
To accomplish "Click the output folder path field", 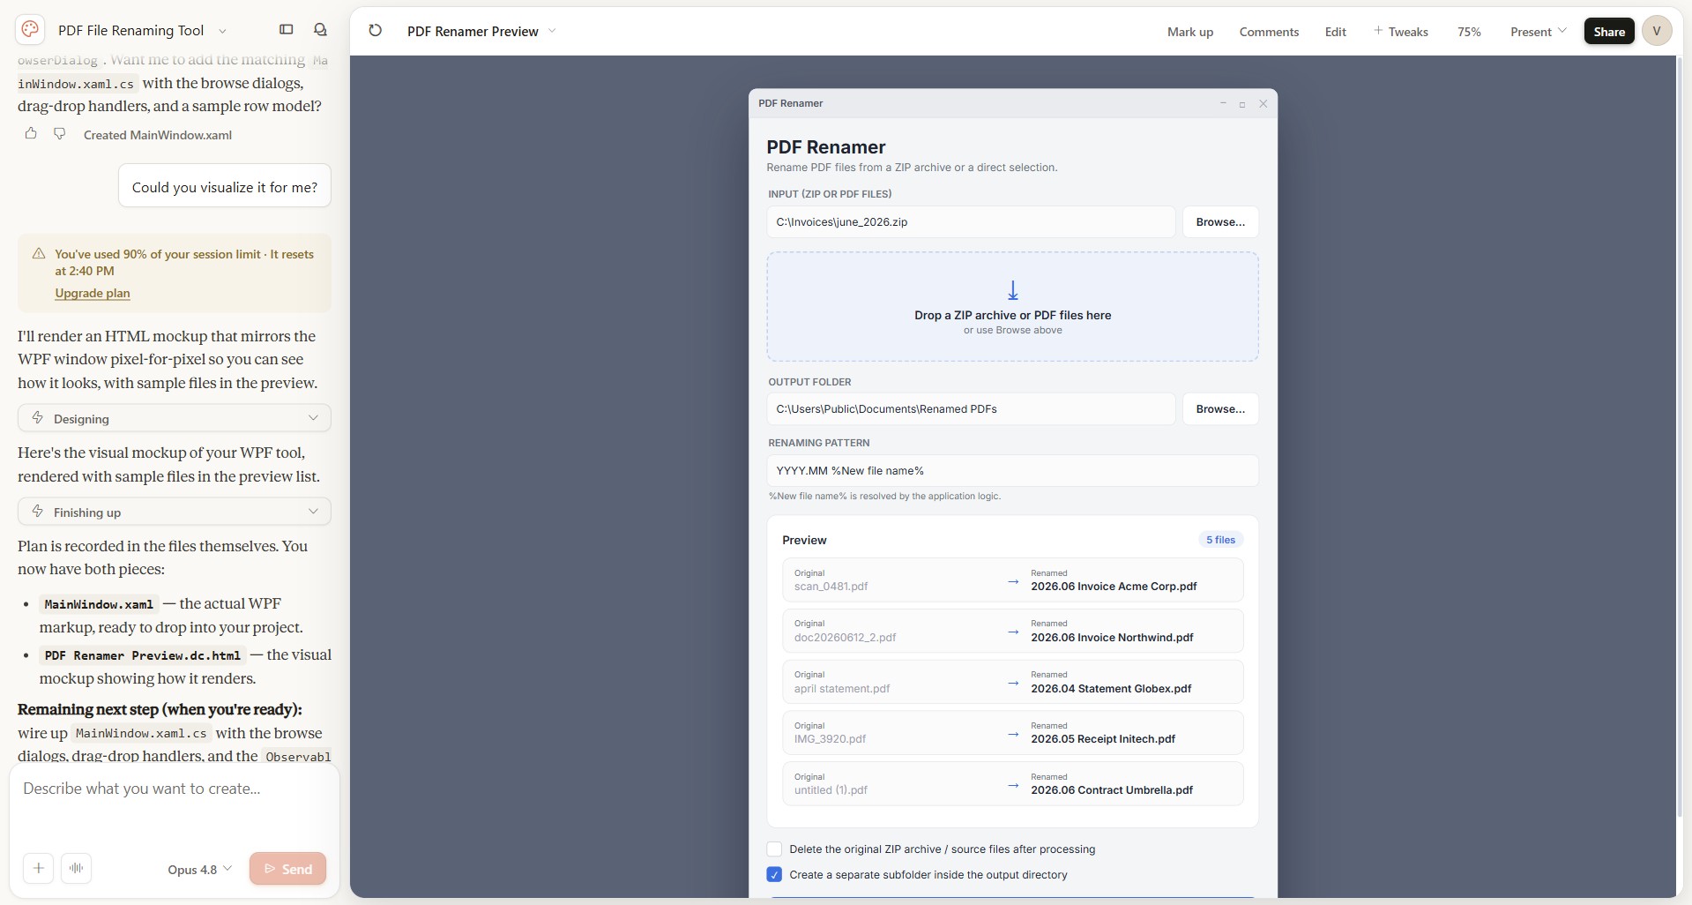I will click(x=971, y=409).
